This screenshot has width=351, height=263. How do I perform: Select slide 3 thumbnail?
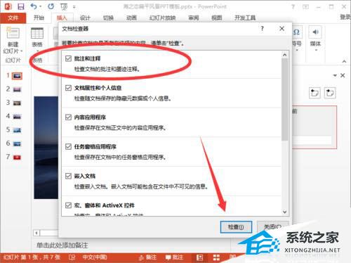click(17, 103)
